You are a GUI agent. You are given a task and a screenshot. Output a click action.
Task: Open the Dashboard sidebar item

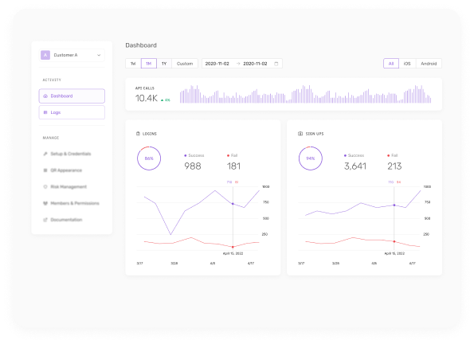(72, 96)
